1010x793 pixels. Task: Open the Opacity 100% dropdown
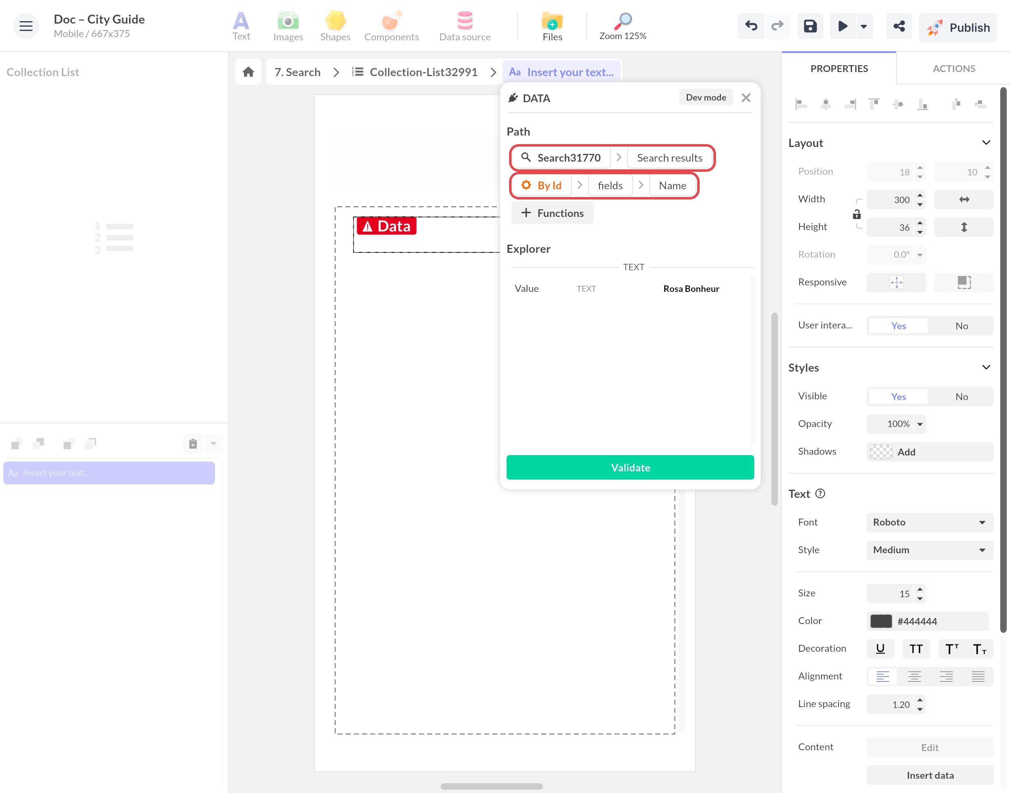pos(920,424)
